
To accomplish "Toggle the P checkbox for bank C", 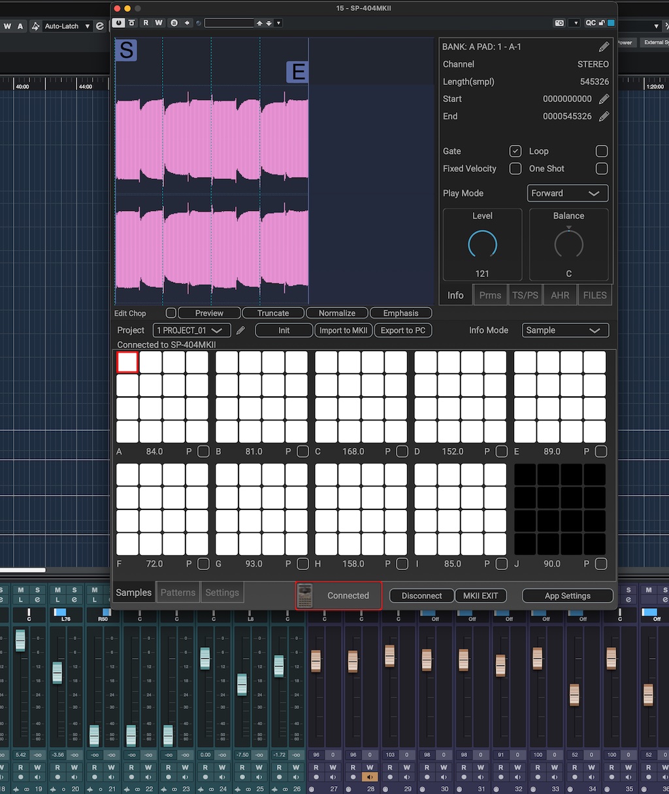I will click(402, 451).
